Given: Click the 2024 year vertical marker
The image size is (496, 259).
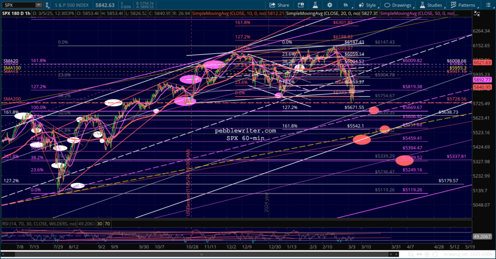Looking at the screenshot, I should [x=266, y=202].
